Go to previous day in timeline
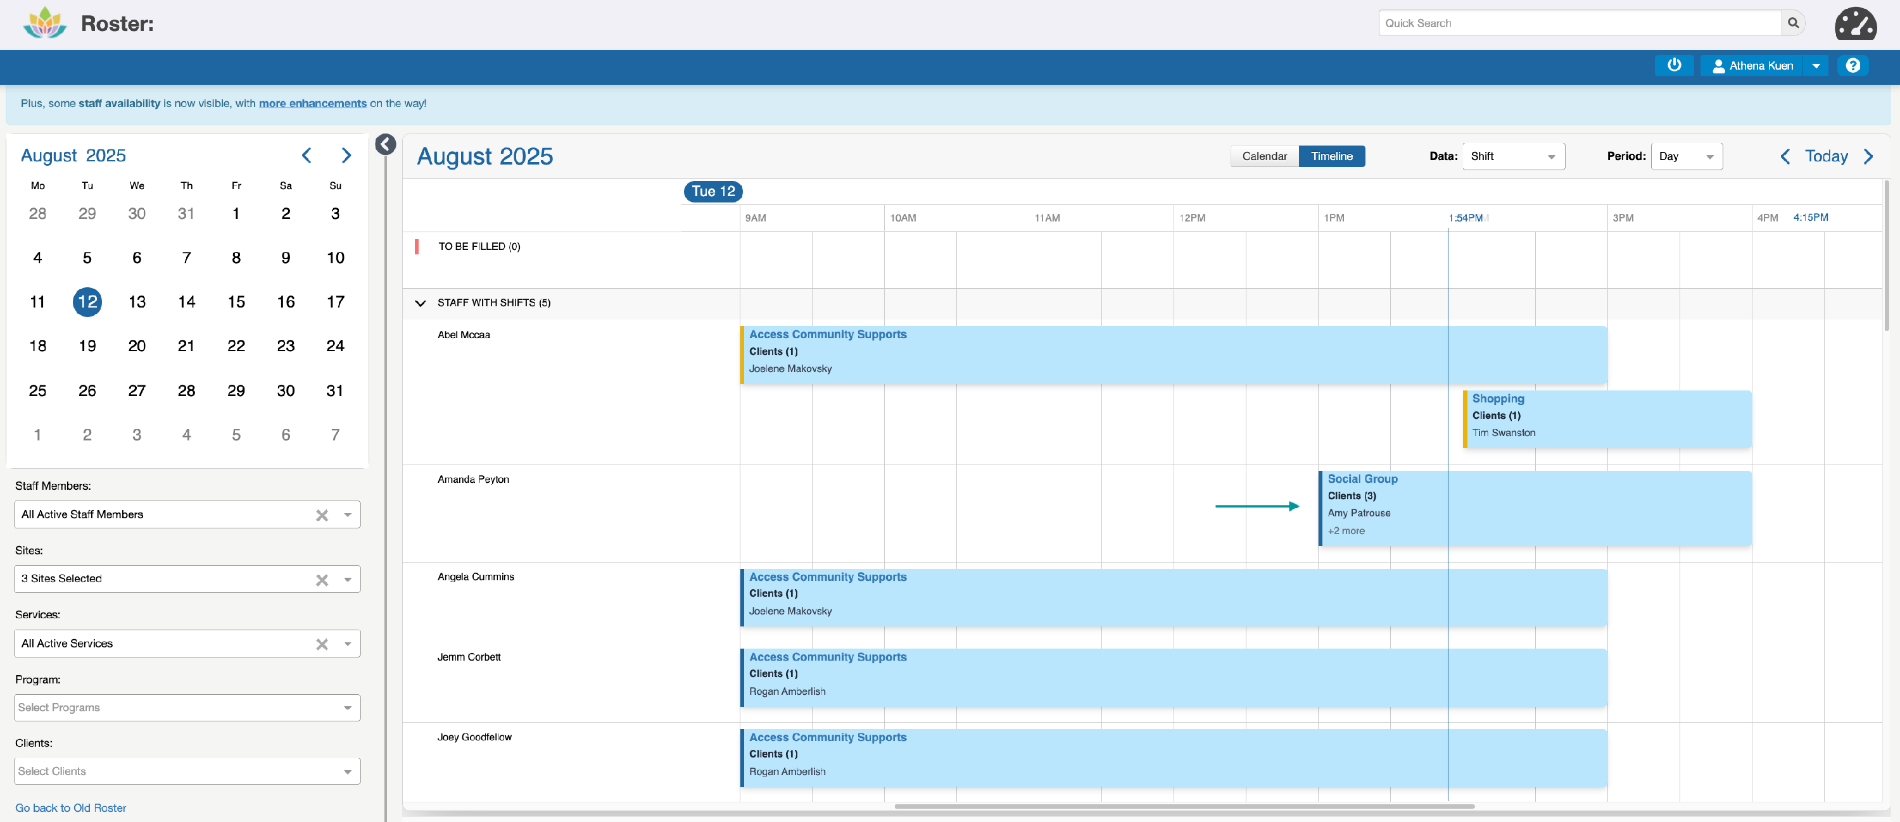 1785,156
